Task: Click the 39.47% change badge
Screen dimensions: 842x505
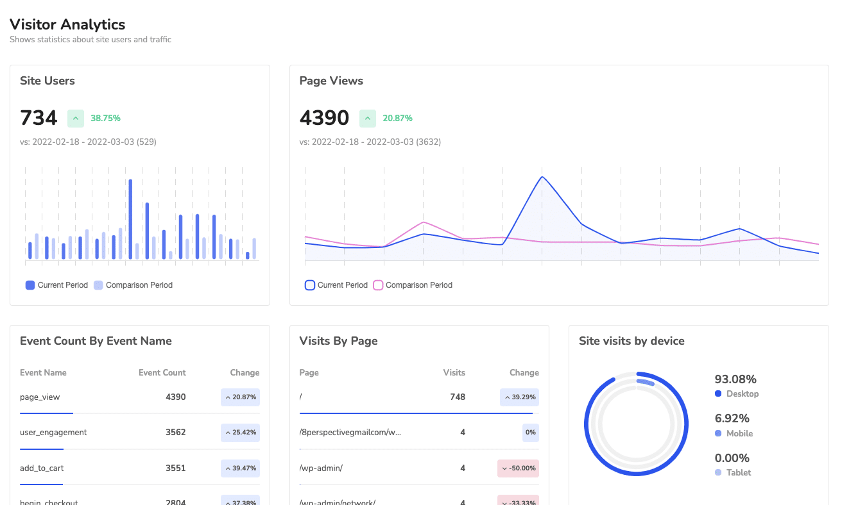Action: [240, 468]
